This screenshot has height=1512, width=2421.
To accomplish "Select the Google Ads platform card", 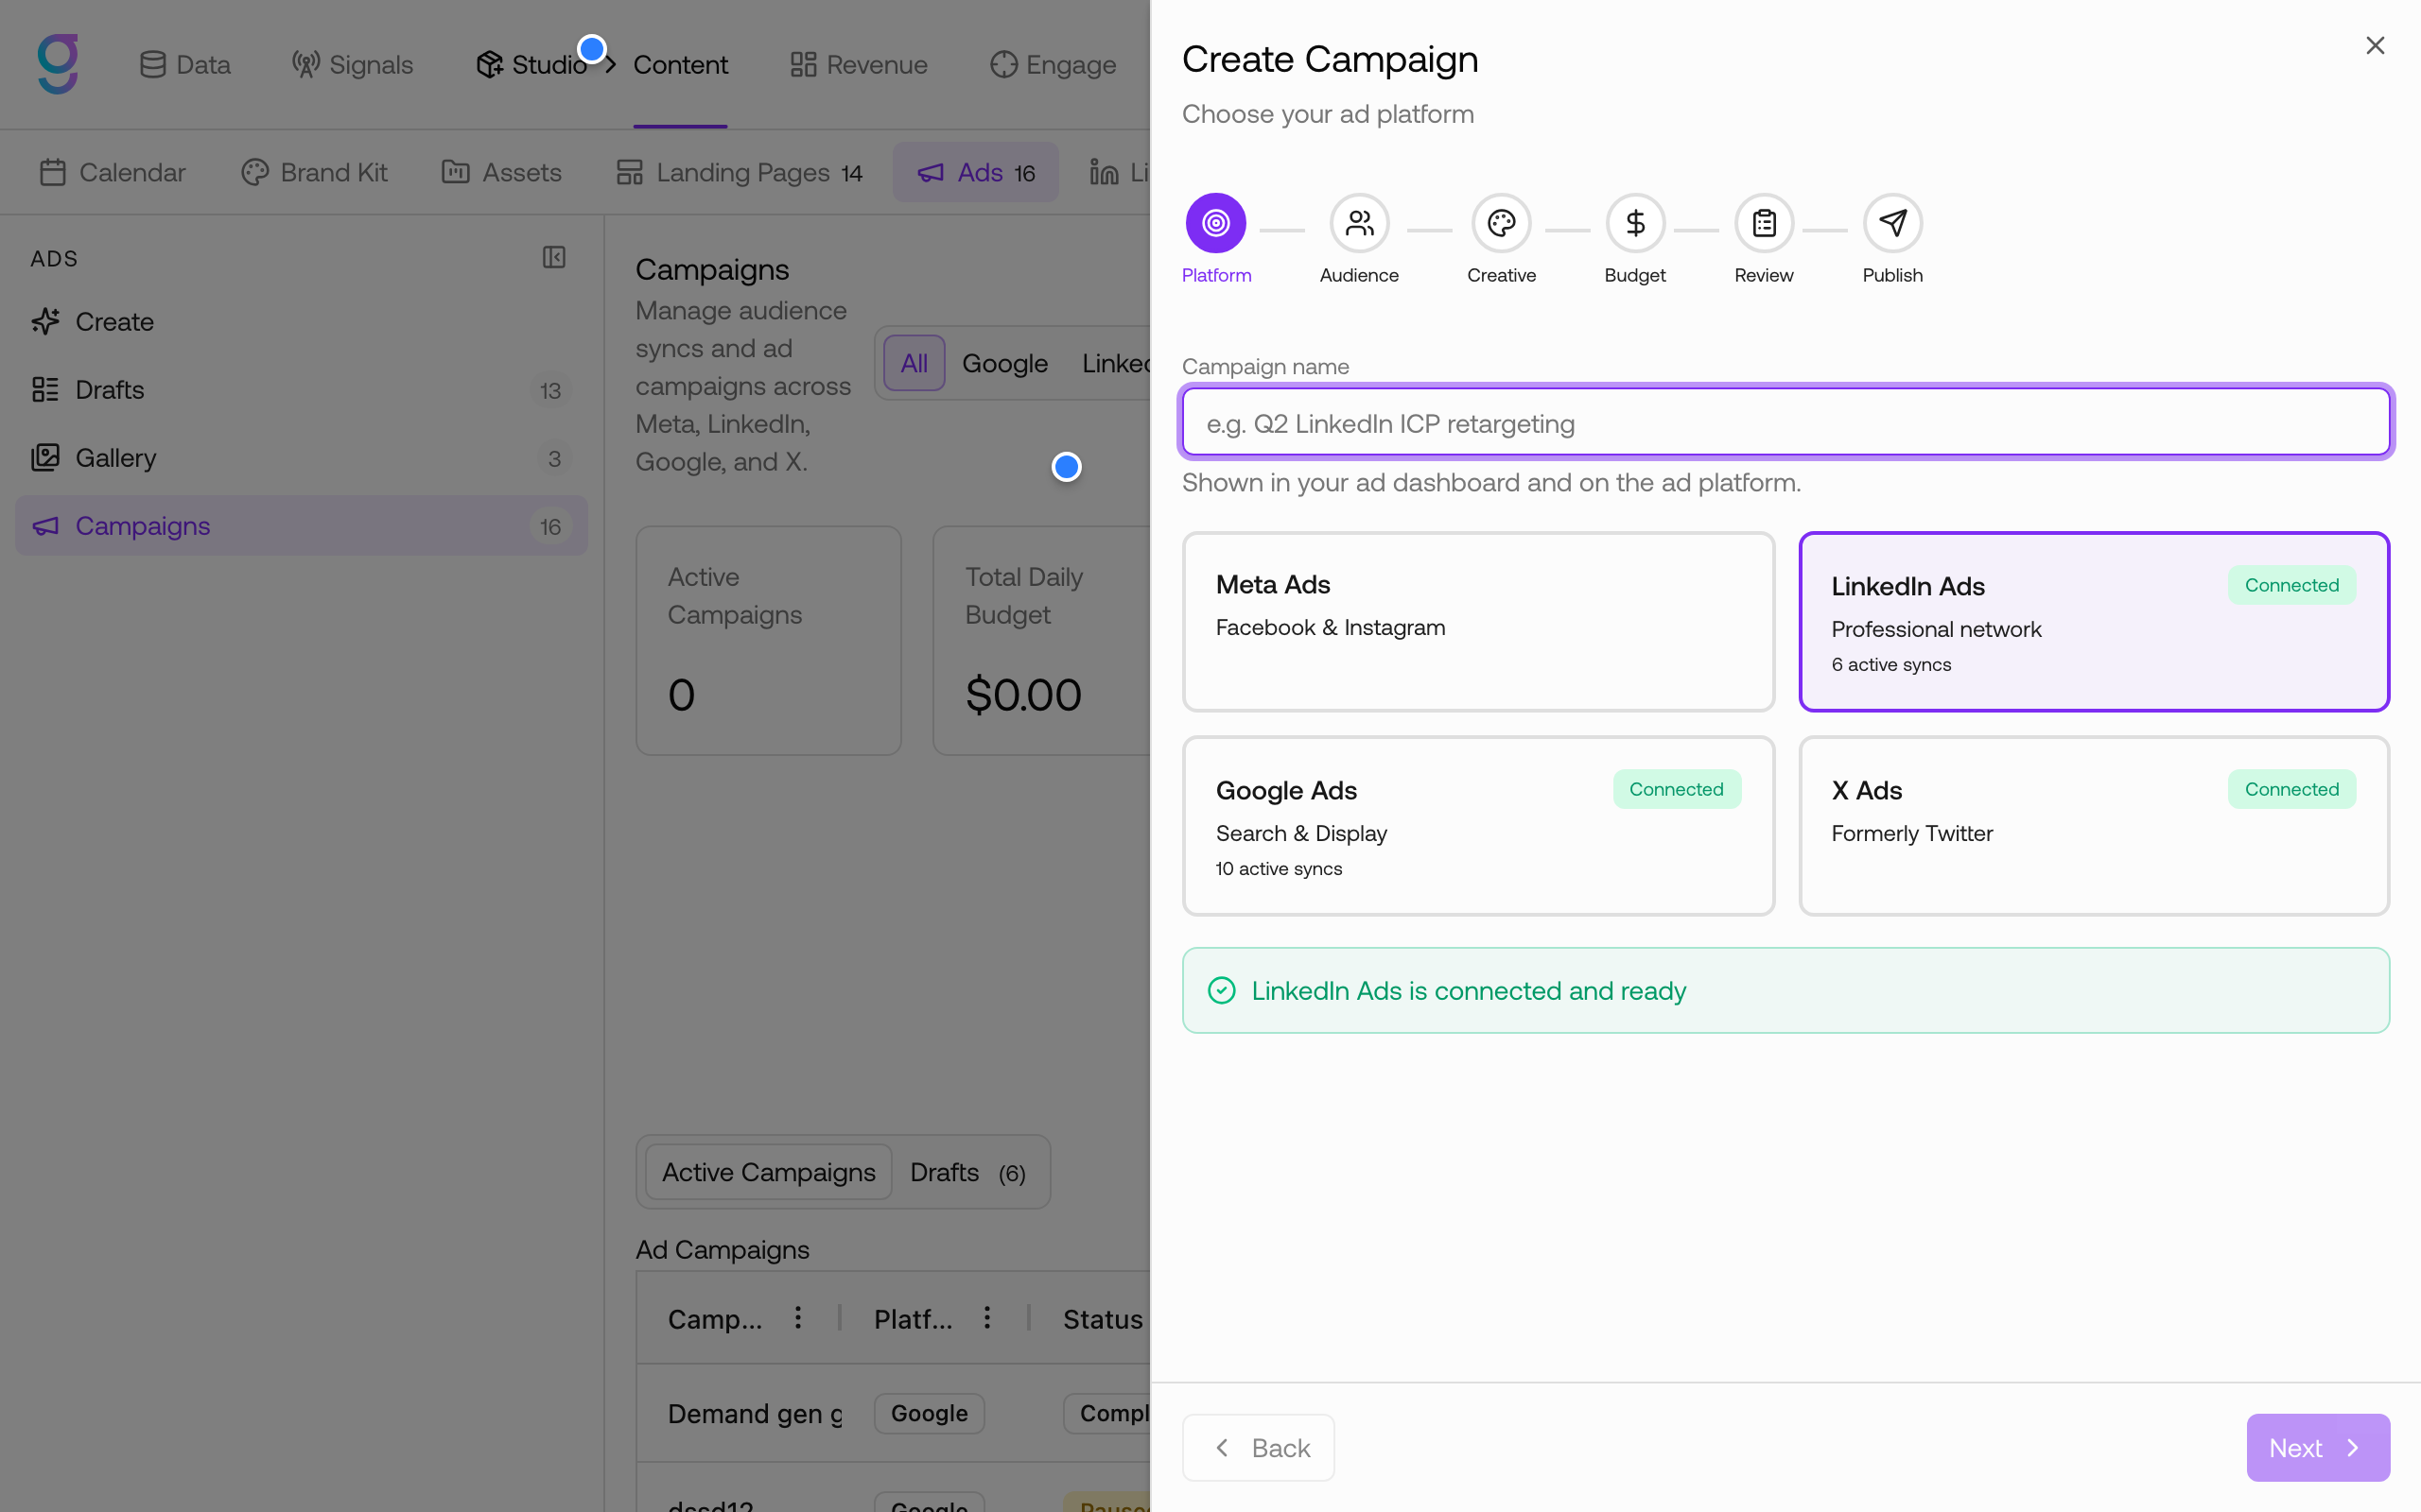I will [1477, 825].
